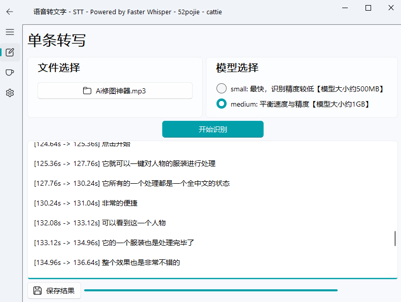Maximize the application window
Image resolution: width=401 pixels, height=302 pixels.
368,8
